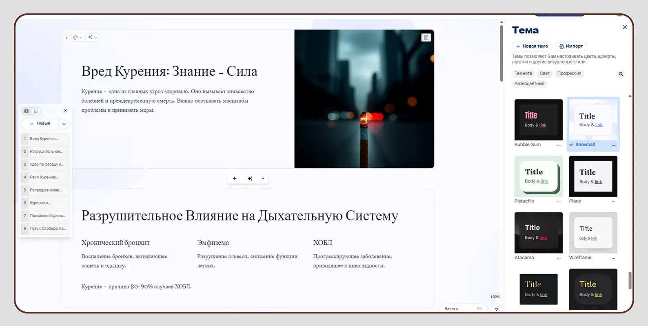Click the AI sparkle icon between the cards
Viewport: 648px width, 326px height.
point(250,178)
